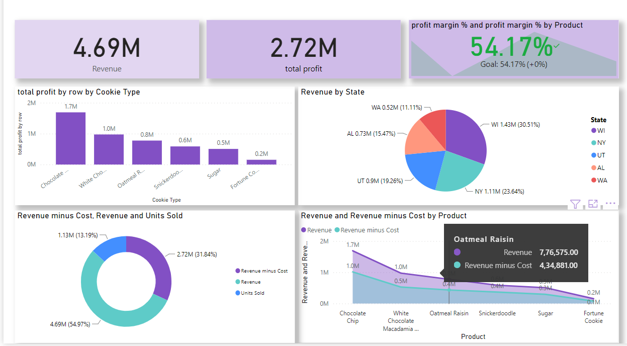Click the 4.69M Revenue card
This screenshot has width=627, height=346.
[x=107, y=49]
